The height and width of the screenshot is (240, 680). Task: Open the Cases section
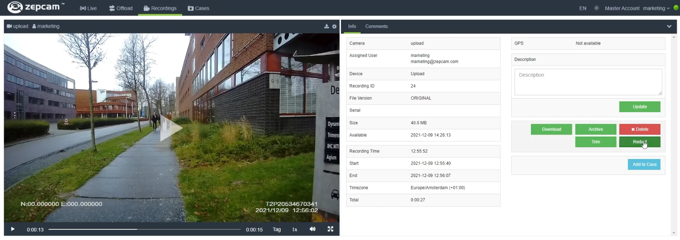[x=198, y=8]
